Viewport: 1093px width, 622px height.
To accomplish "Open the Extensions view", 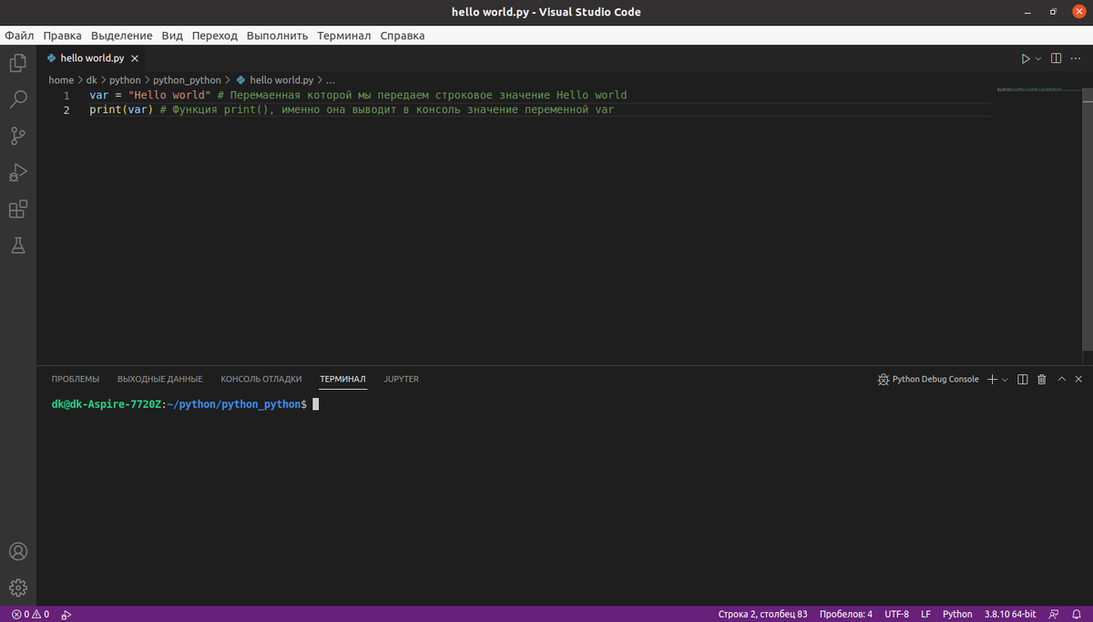I will 17,209.
